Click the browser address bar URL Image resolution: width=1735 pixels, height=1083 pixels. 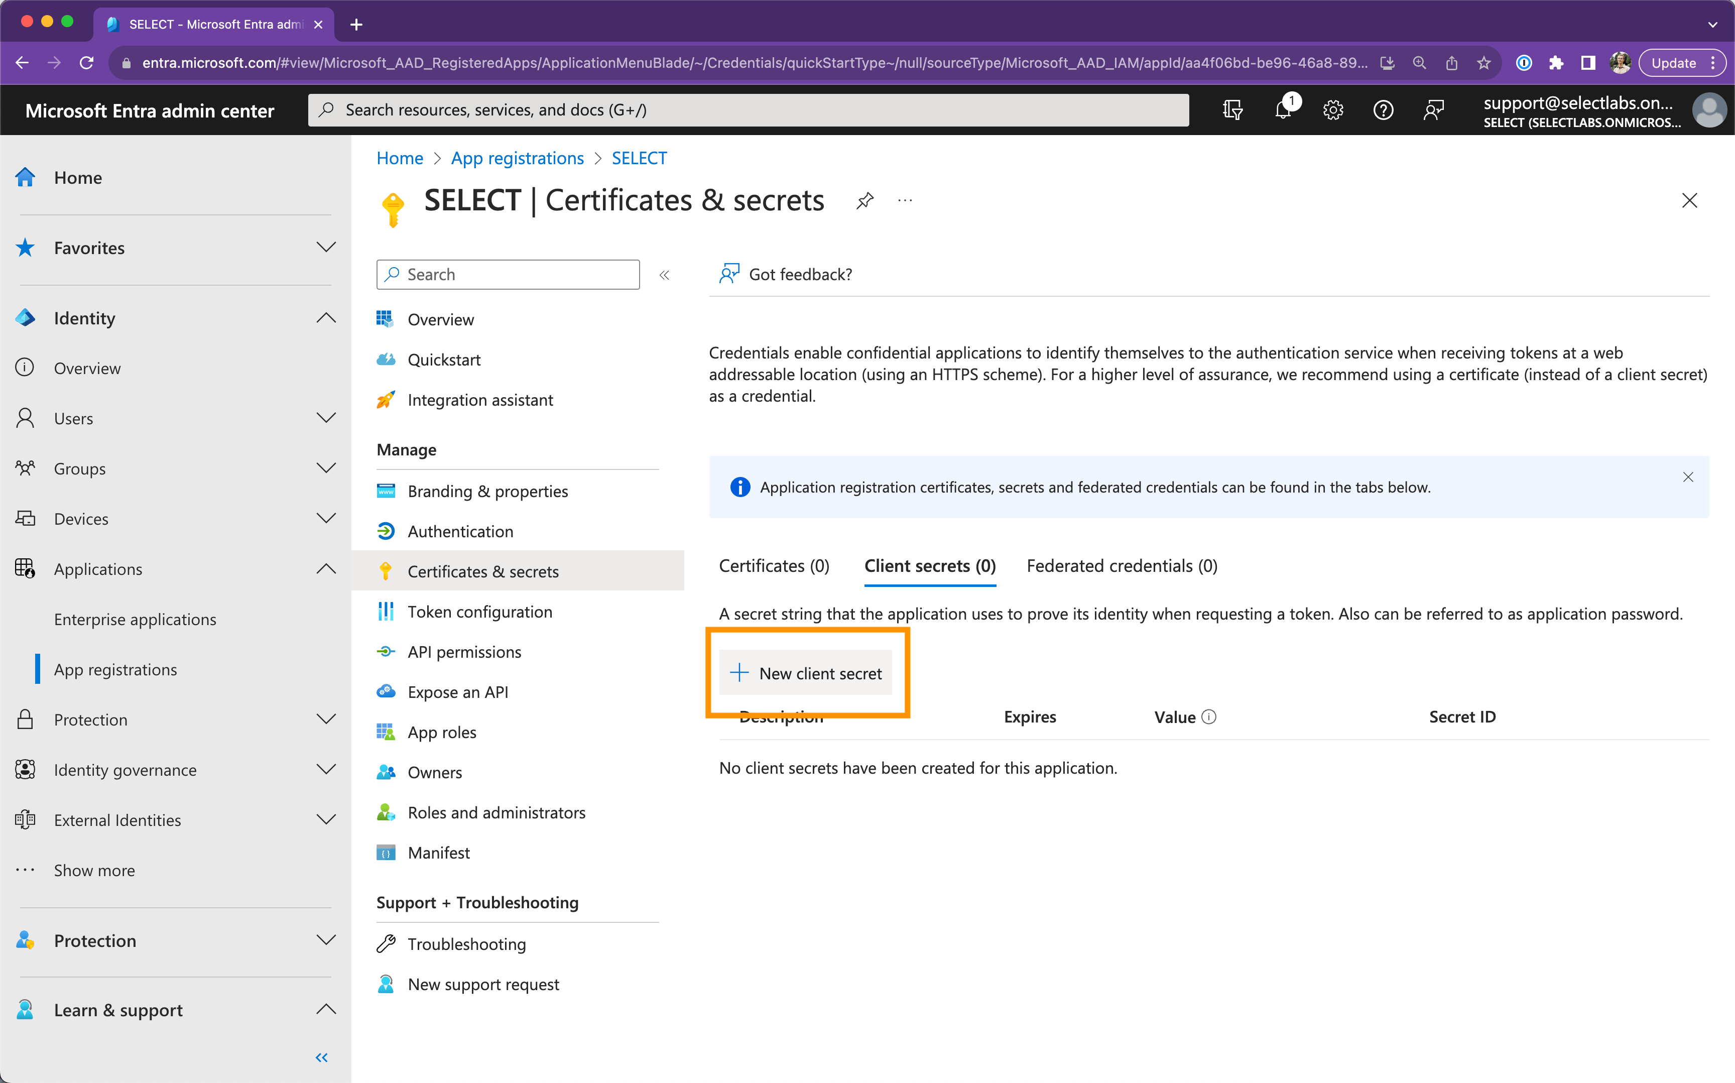(x=755, y=63)
